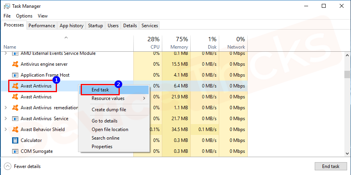Sort by the CPU column header
351x175 pixels.
(148, 43)
